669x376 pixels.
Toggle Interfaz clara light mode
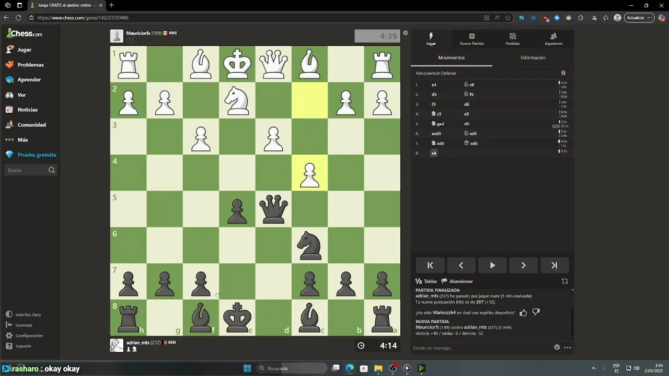pyautogui.click(x=28, y=315)
